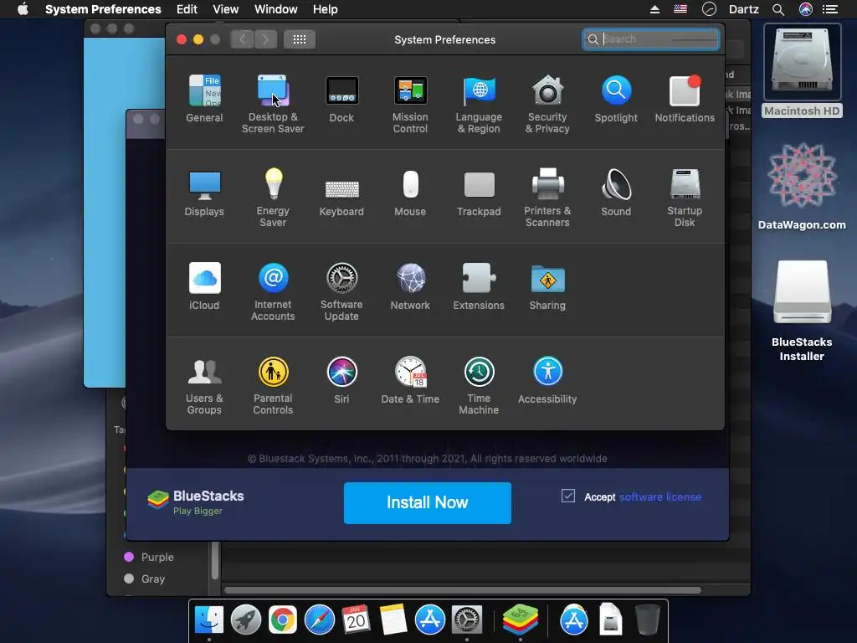857x643 pixels.
Task: Open the Apple menu
Action: tap(23, 9)
